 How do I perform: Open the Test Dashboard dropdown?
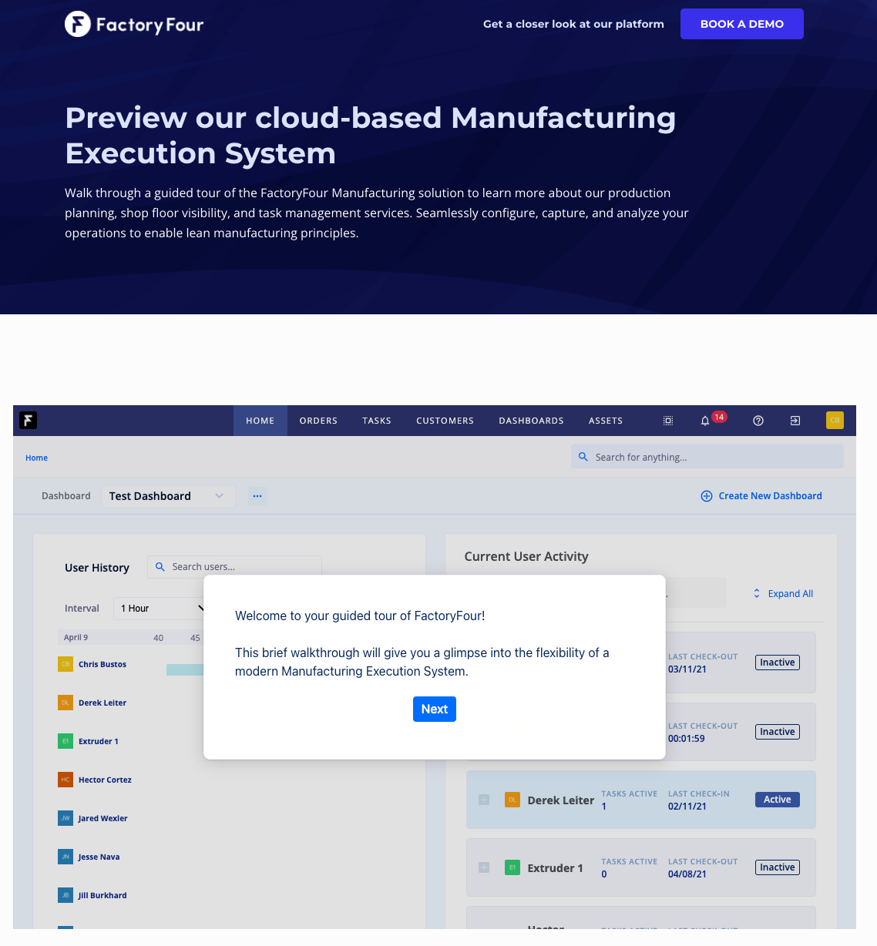(167, 496)
